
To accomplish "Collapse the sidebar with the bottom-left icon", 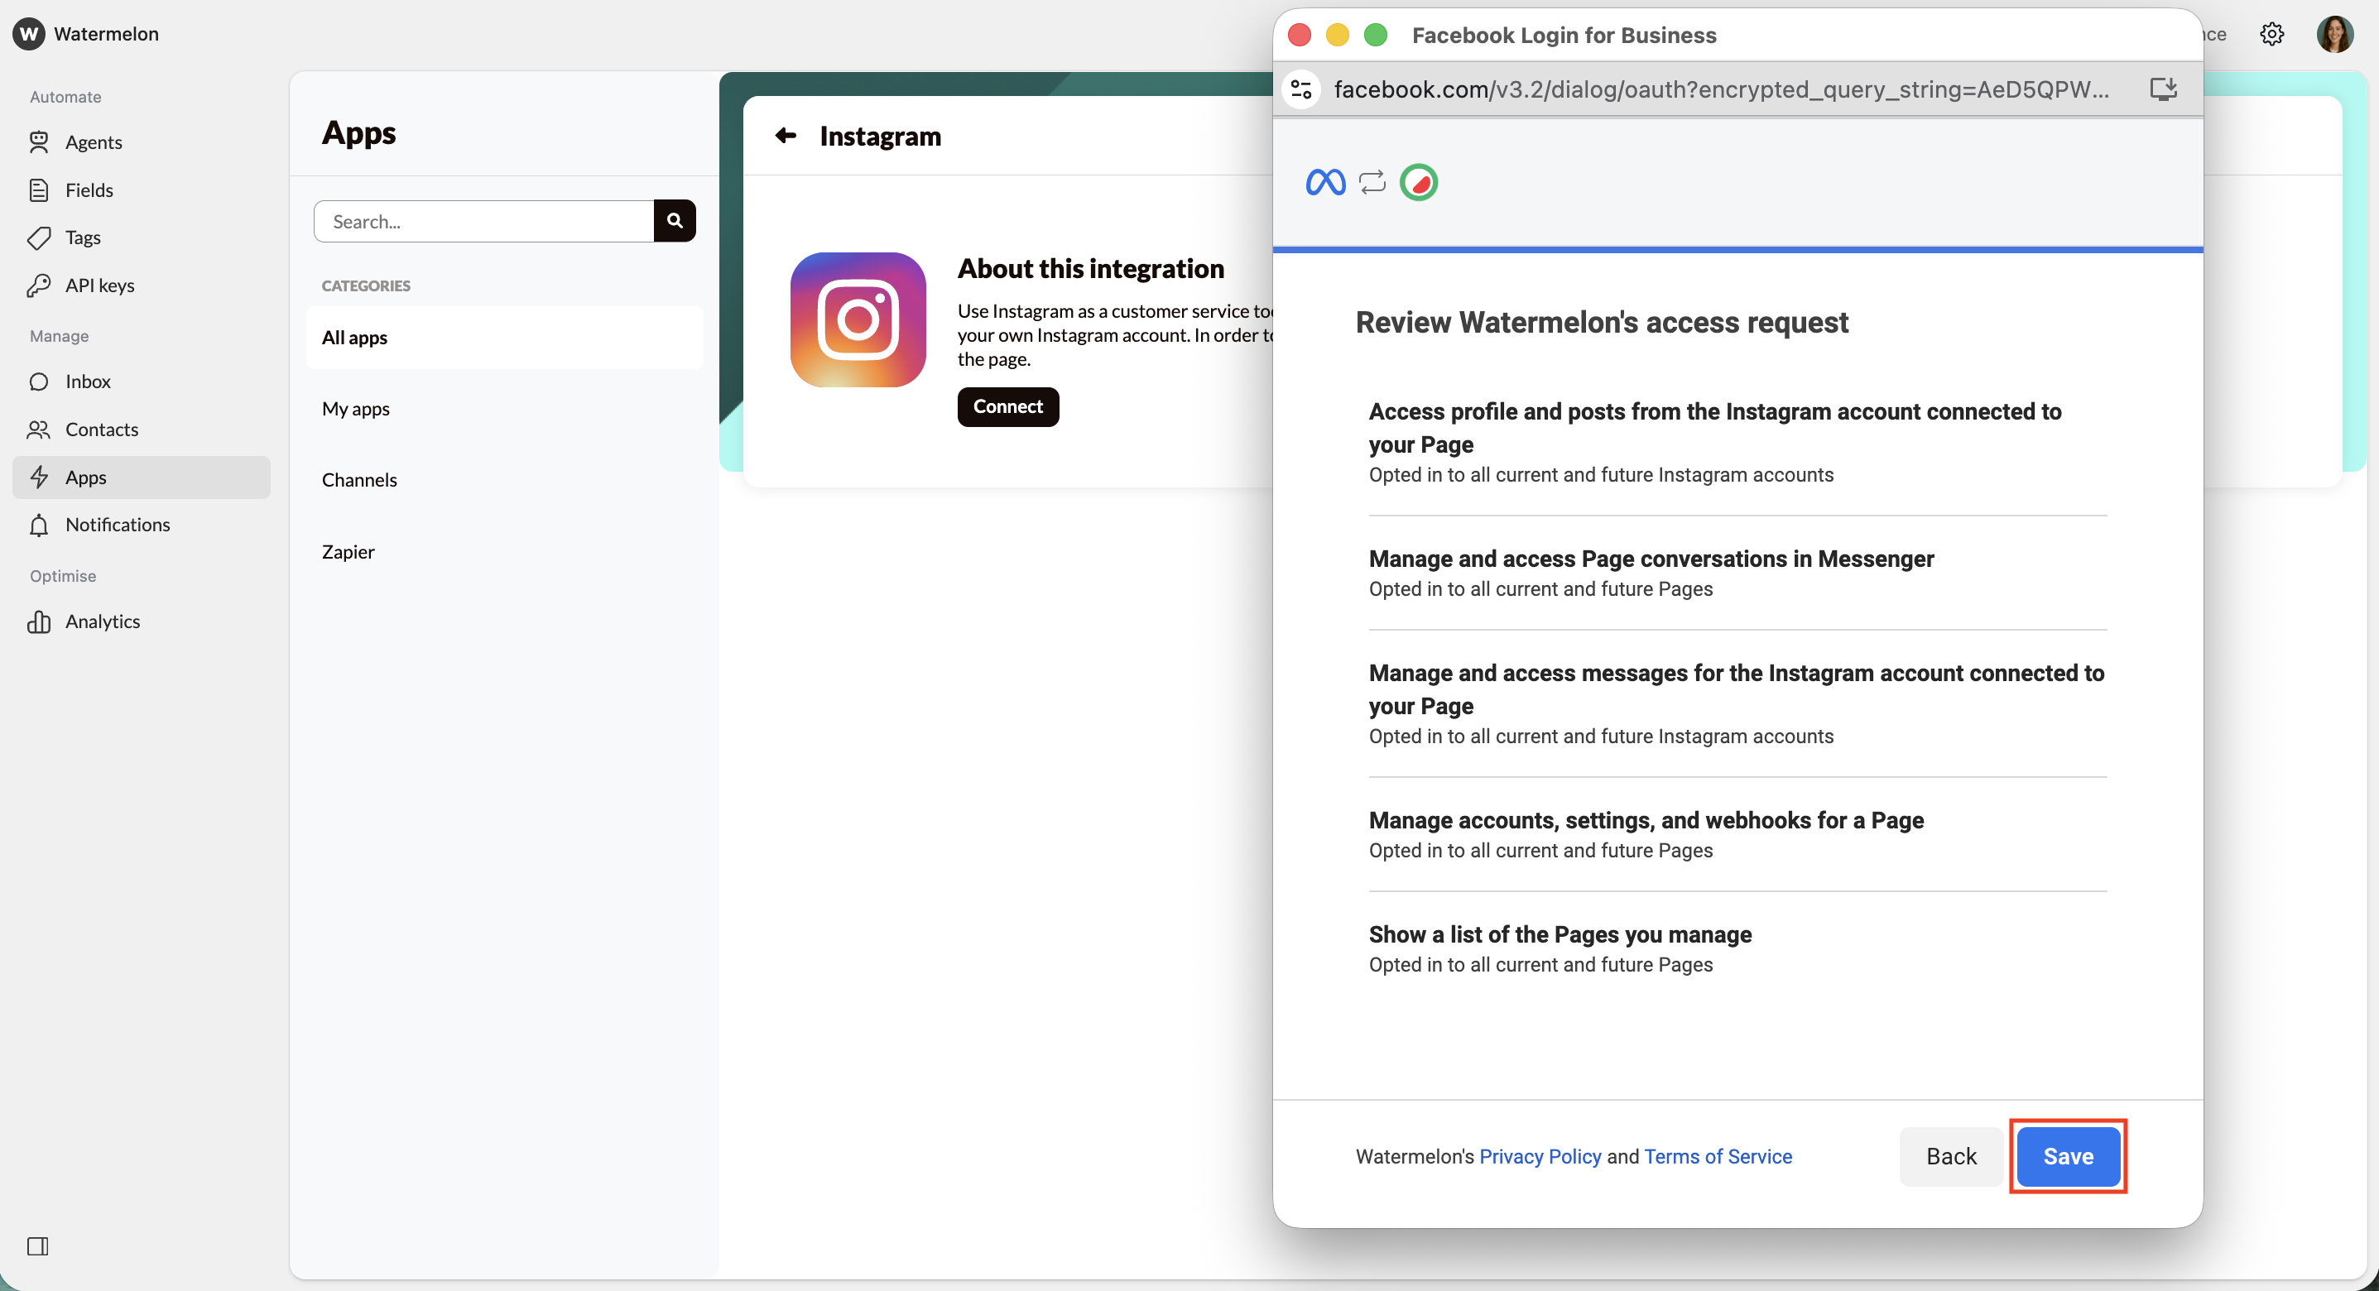I will 39,1246.
